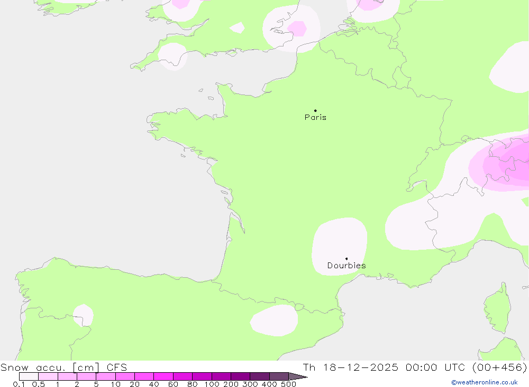This screenshot has width=529, height=387.
Task: Pick the 10 to 20 cm legend swatch
Action: pyautogui.click(x=125, y=376)
